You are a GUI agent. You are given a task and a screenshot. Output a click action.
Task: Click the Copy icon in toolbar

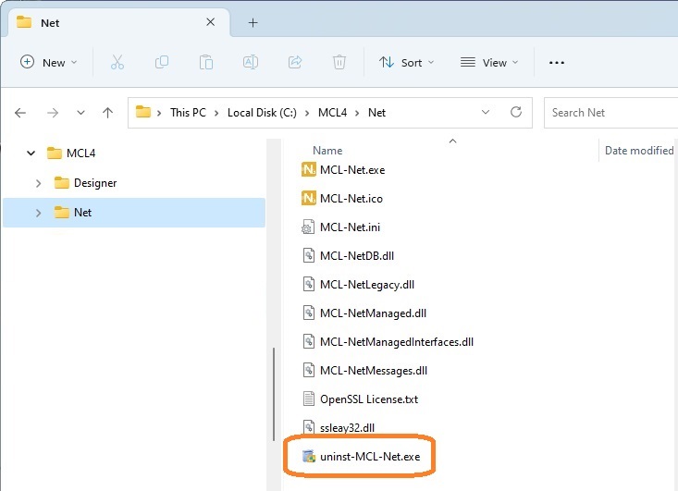pos(162,62)
